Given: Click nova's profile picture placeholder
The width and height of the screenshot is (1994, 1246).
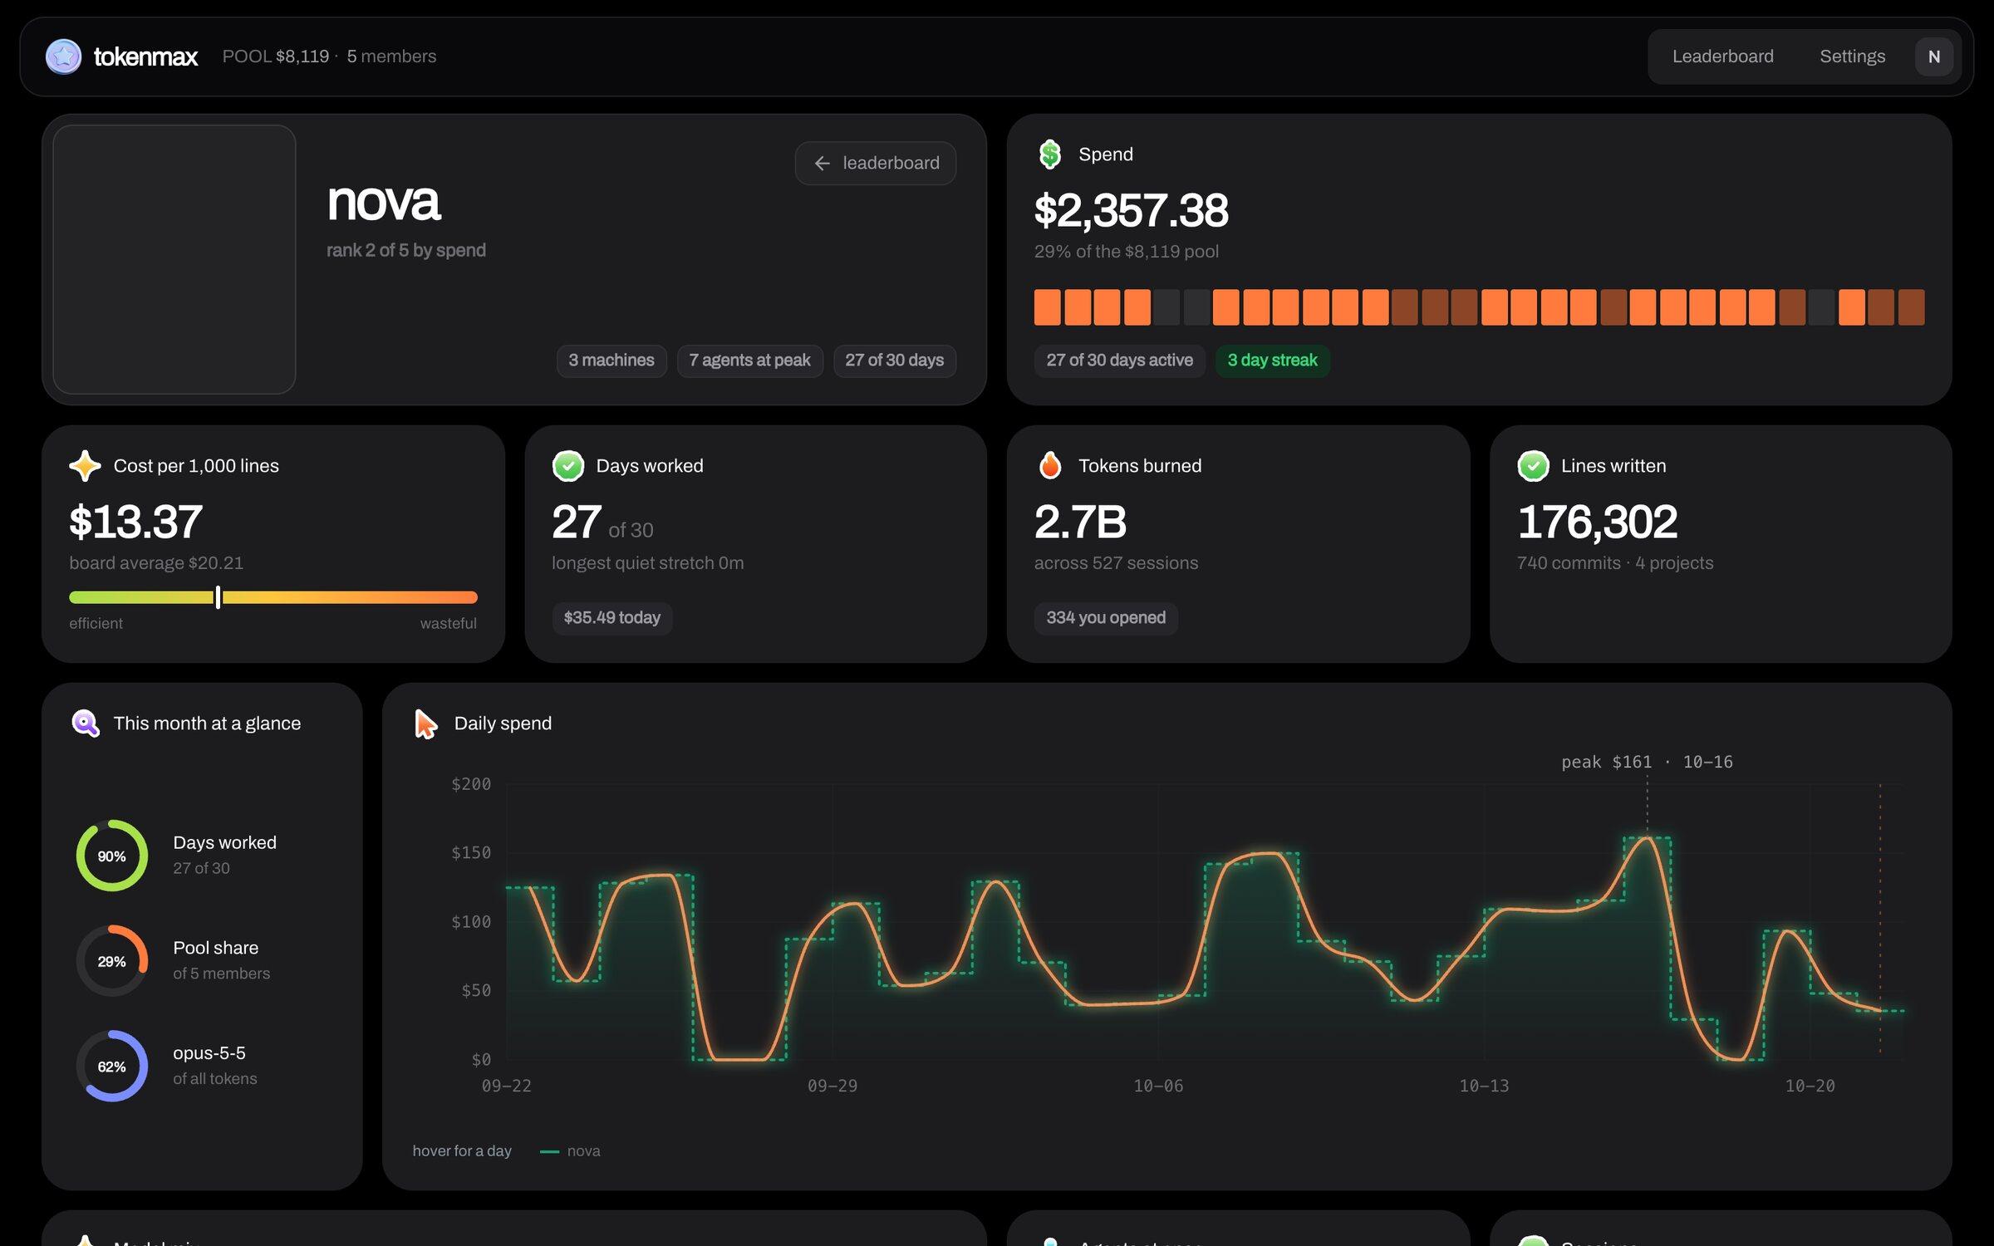Looking at the screenshot, I should pyautogui.click(x=174, y=259).
